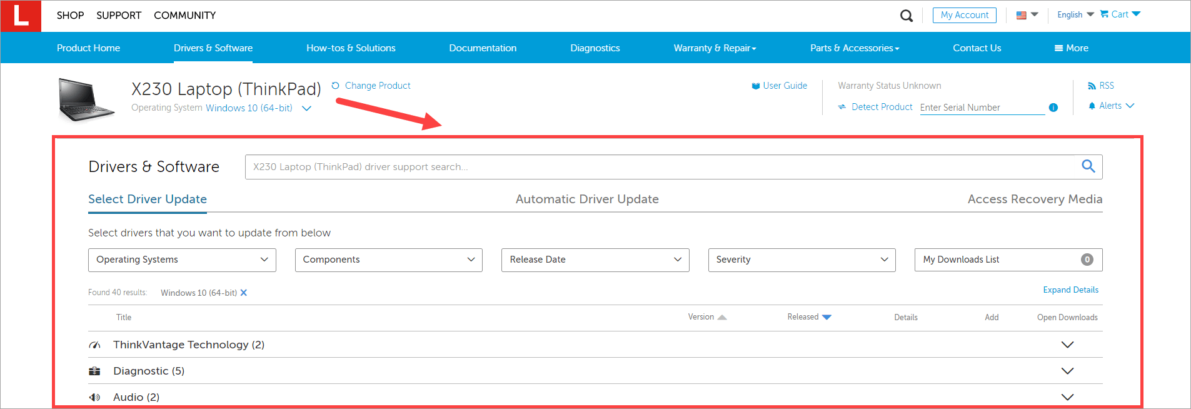Open the Components dropdown
The width and height of the screenshot is (1191, 409).
click(389, 260)
